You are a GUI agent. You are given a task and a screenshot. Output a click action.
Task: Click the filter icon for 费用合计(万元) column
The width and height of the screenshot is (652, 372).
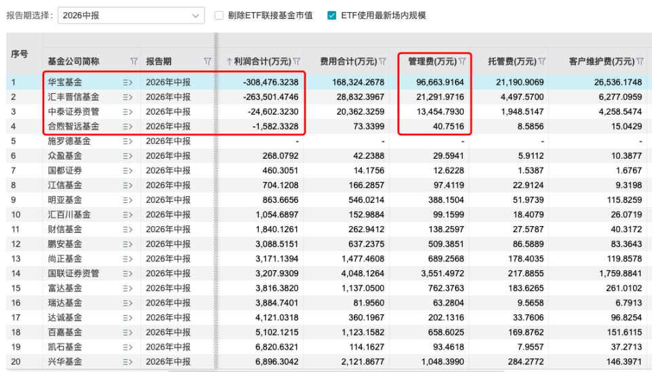point(382,62)
